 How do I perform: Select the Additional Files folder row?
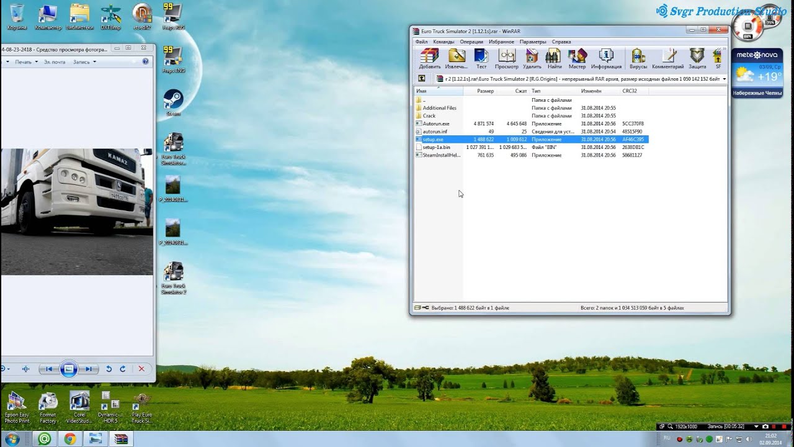[531, 108]
